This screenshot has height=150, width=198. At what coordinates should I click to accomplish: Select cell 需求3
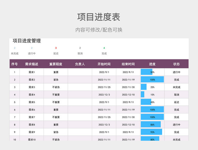[x=32, y=87]
